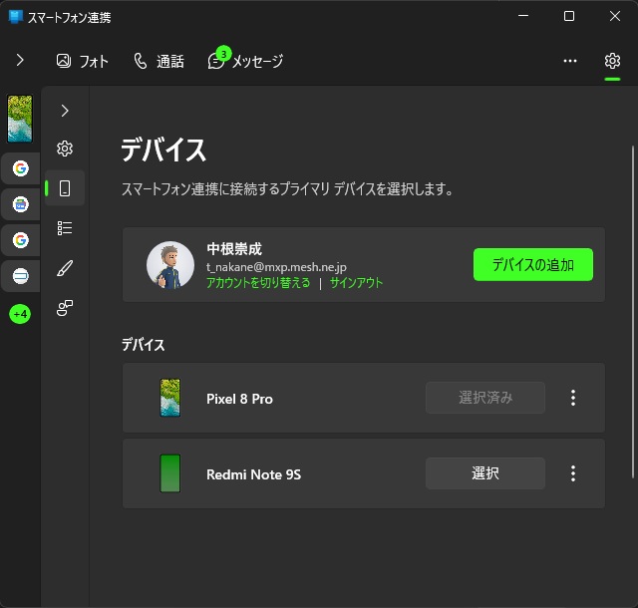Click the vertical scrollbar on right edge
The height and width of the screenshot is (608, 638).
(x=633, y=311)
